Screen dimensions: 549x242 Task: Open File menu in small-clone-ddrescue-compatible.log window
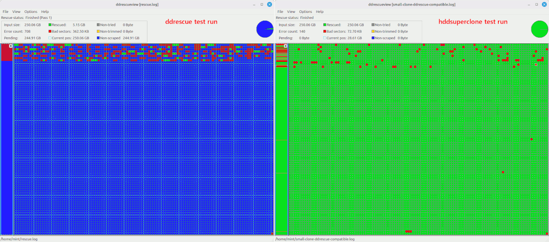[x=281, y=12]
